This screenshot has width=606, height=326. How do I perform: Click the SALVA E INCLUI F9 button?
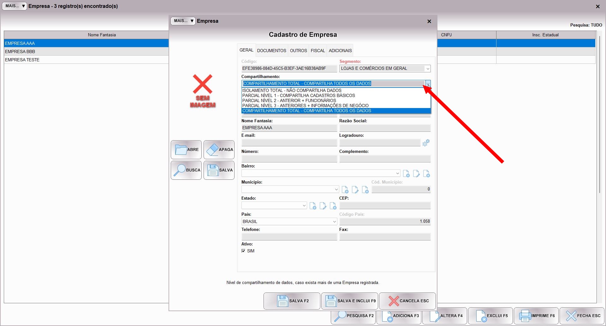(350, 301)
